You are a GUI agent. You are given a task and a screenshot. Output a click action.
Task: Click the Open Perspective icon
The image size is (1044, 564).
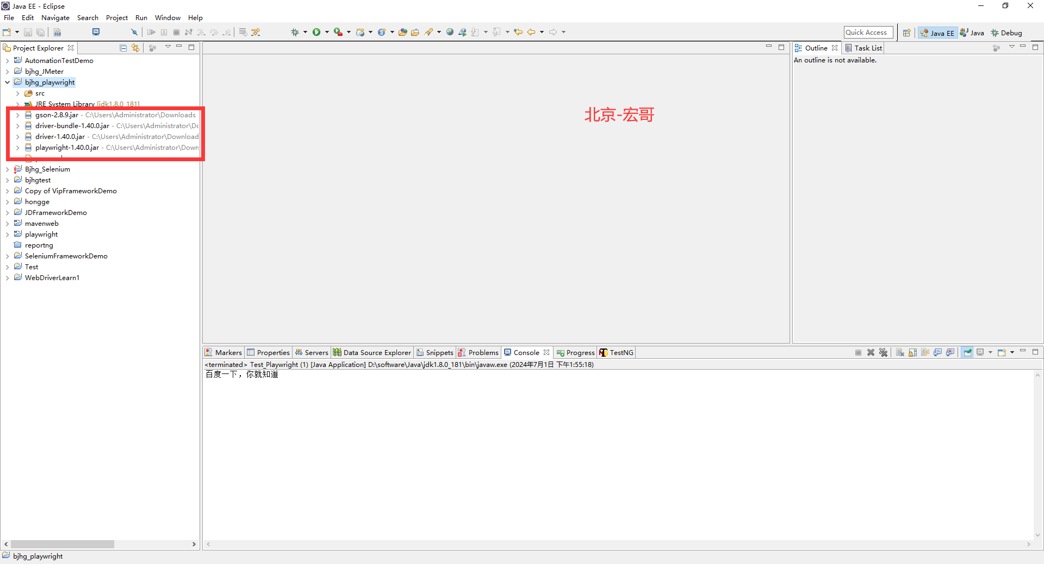[906, 33]
